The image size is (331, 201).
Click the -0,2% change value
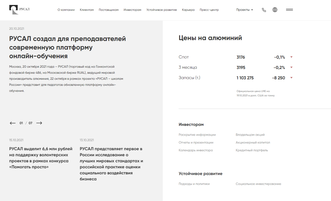pos(279,67)
